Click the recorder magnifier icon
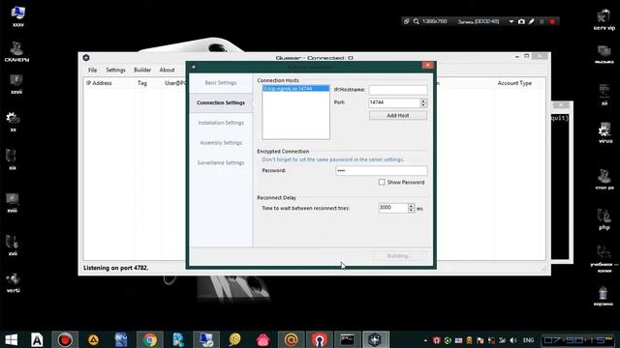This screenshot has height=348, width=620. pos(416,21)
